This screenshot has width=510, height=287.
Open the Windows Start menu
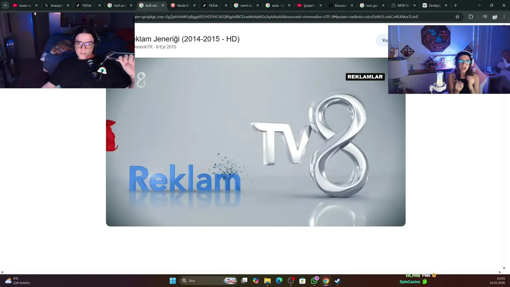point(173,281)
